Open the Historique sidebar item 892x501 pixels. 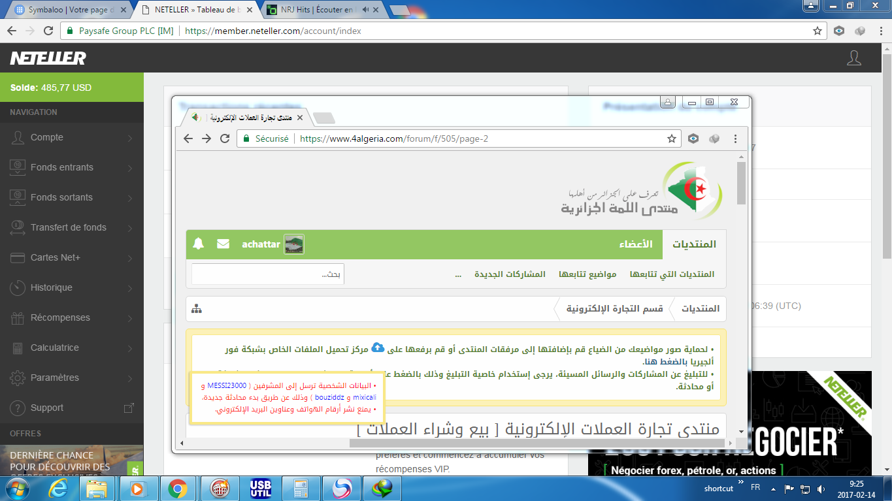click(x=71, y=287)
